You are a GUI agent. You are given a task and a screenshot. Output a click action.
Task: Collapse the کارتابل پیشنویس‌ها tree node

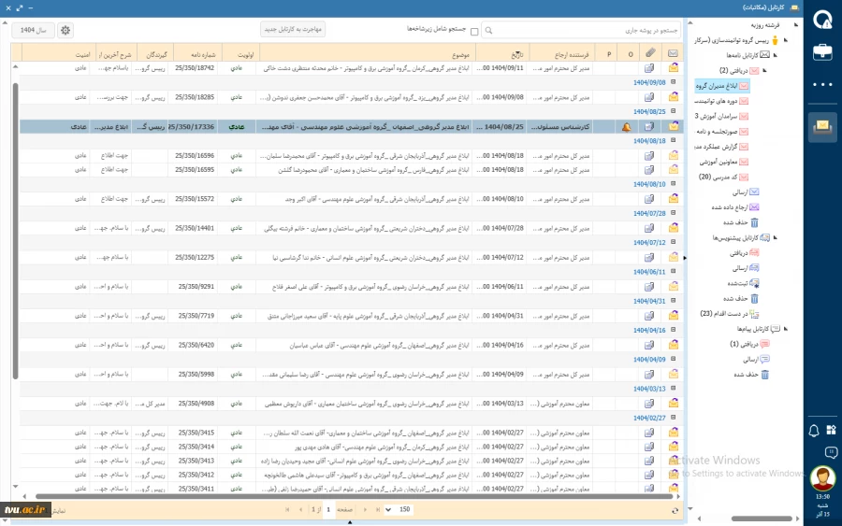point(776,237)
